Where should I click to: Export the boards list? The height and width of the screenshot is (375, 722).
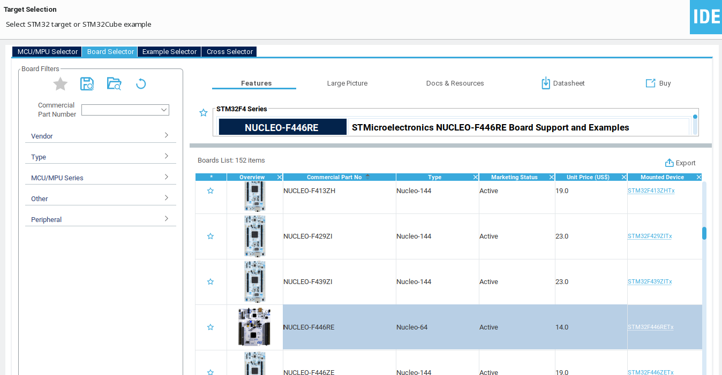coord(680,163)
